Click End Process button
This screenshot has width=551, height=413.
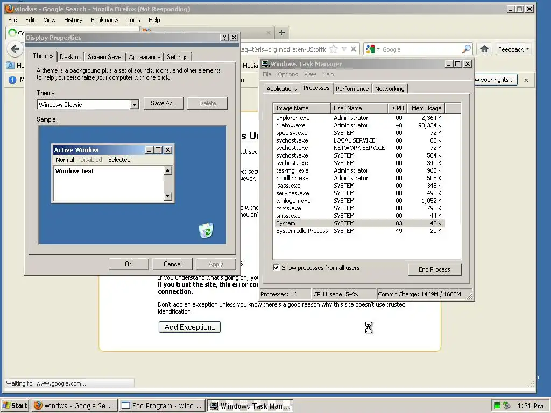(434, 269)
